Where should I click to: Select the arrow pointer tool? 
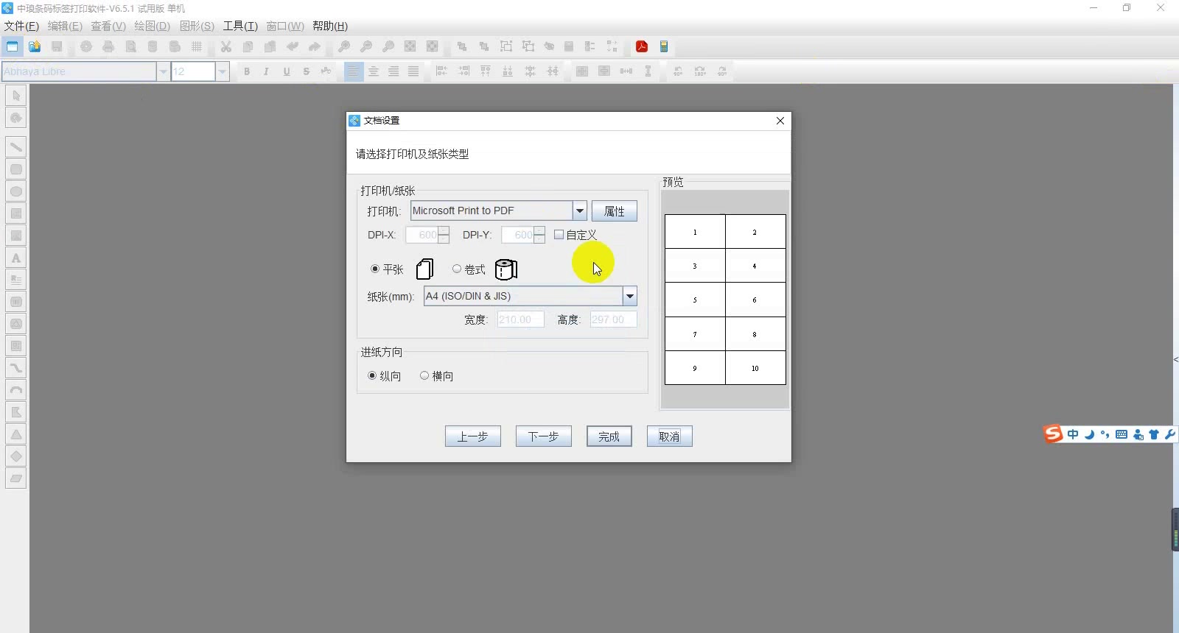16,96
